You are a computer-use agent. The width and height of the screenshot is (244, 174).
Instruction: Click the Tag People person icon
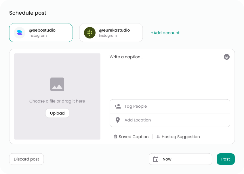click(117, 106)
